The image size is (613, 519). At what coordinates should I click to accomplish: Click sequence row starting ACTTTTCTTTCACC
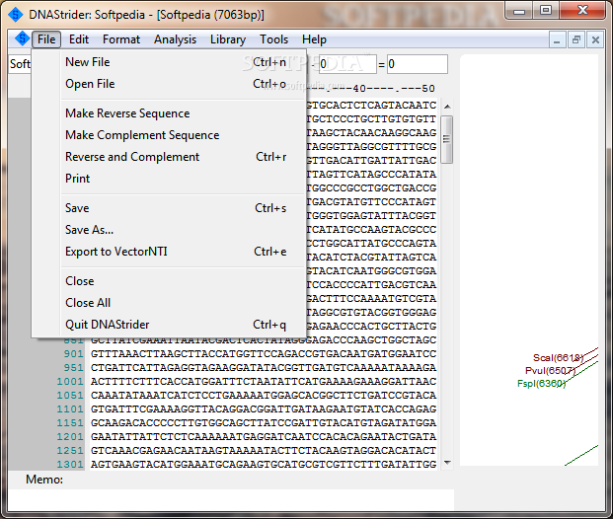pos(264,382)
